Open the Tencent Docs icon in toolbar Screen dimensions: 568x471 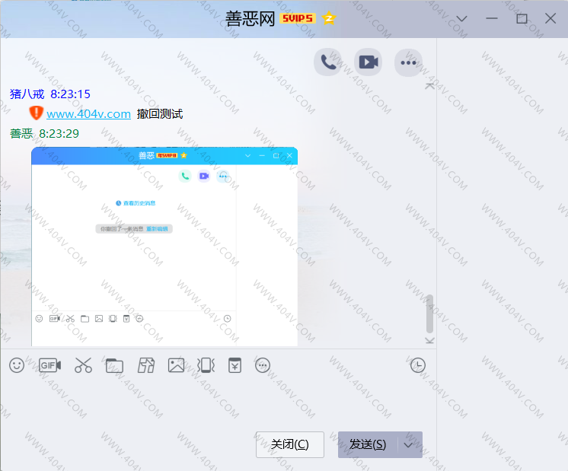click(x=146, y=365)
